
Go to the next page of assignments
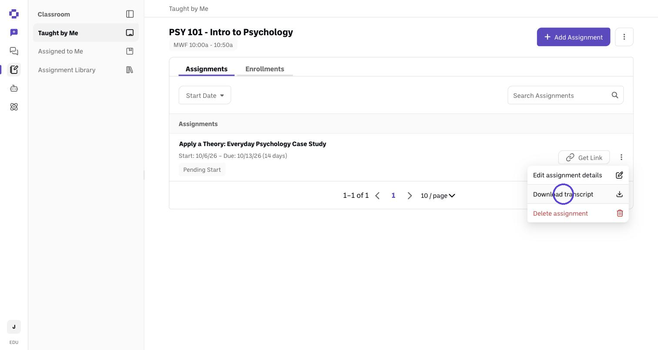coord(410,196)
